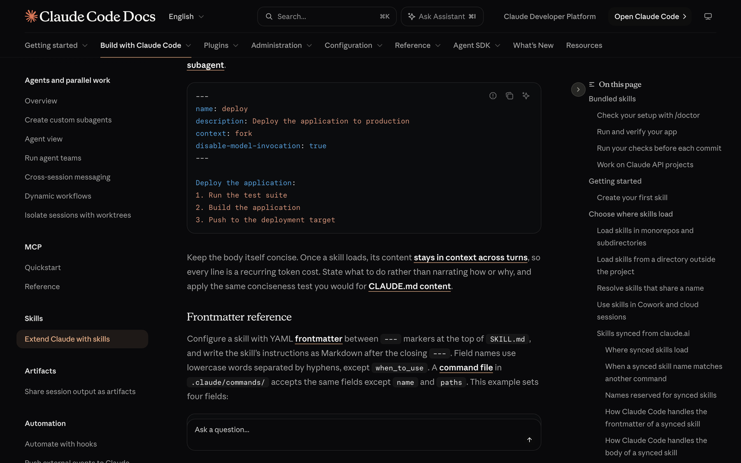Open the Resources tab
The width and height of the screenshot is (741, 463).
[584, 45]
